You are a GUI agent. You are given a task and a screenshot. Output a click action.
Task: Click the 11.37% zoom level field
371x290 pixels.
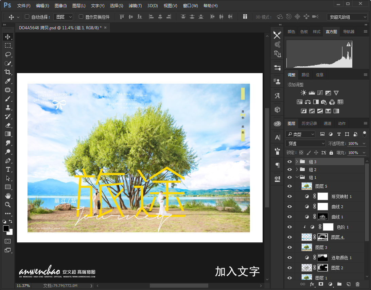(23, 286)
